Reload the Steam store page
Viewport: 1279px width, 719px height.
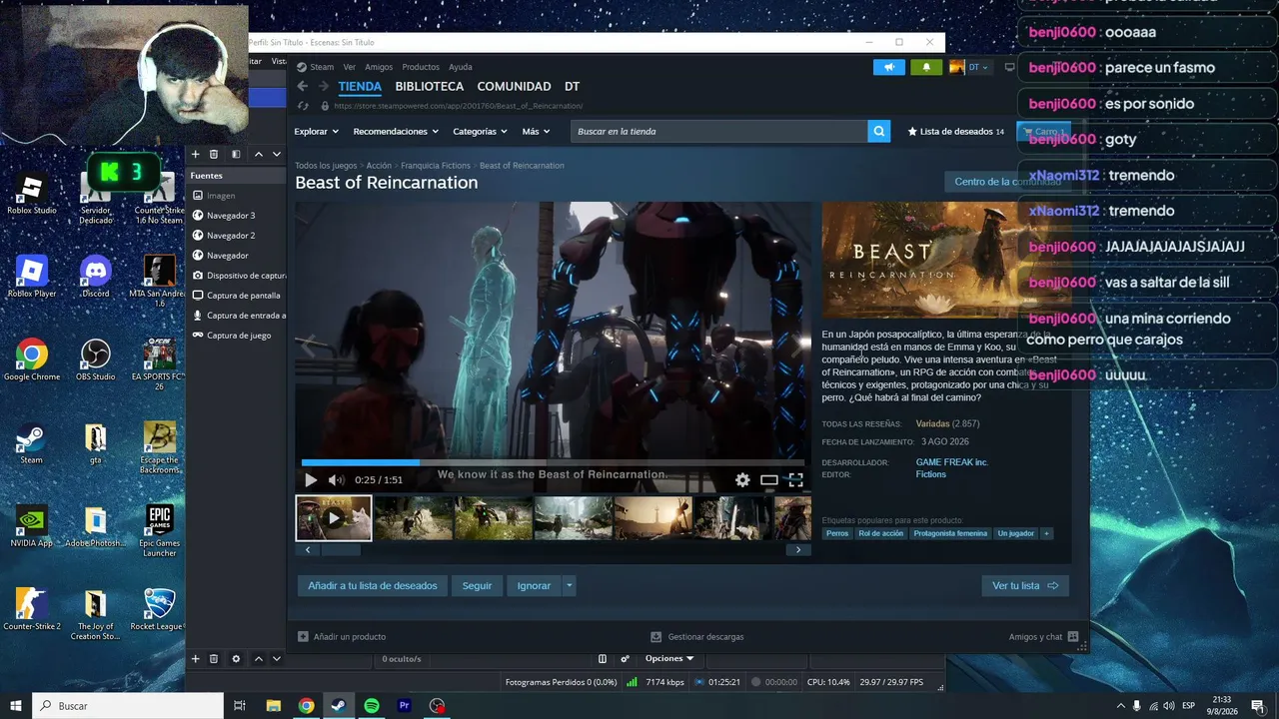pyautogui.click(x=303, y=106)
